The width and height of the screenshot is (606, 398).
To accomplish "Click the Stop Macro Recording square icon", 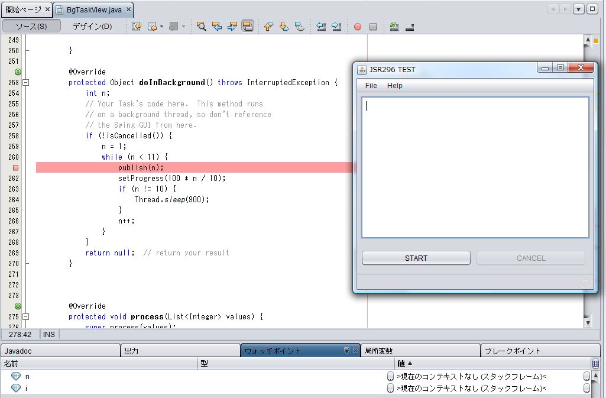I will [x=373, y=27].
